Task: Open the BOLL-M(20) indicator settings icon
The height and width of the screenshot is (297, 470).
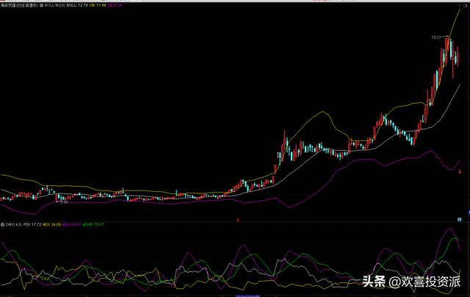Action: 42,5
